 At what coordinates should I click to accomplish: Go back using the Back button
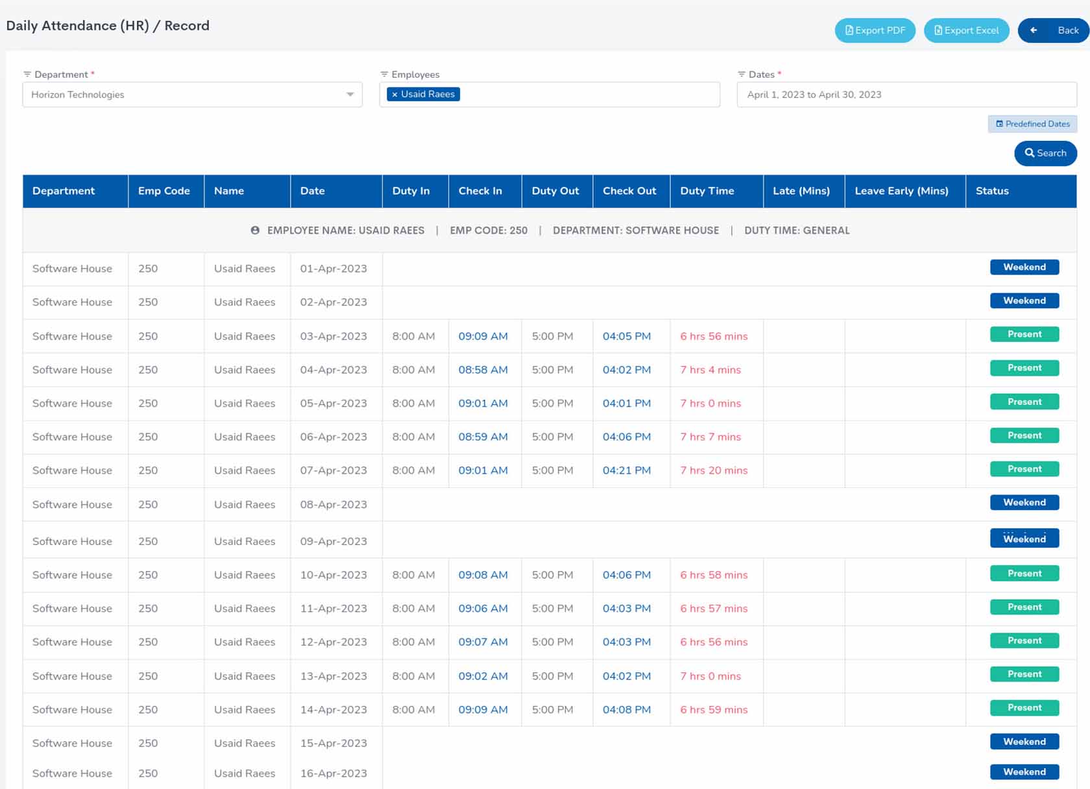click(1054, 30)
